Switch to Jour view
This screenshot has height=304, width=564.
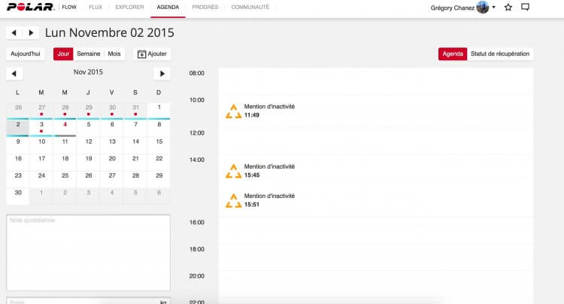63,54
